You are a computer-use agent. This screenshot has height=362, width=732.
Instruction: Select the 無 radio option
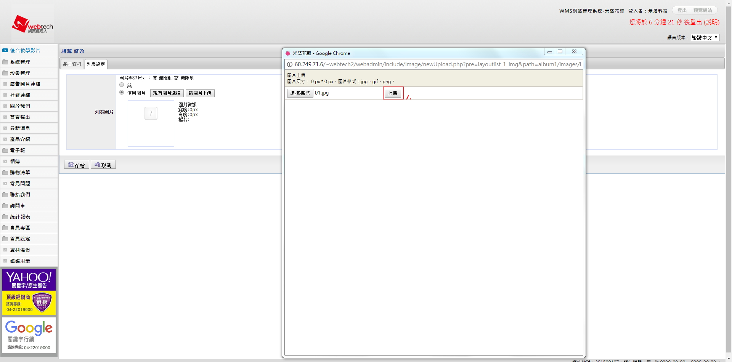(x=122, y=85)
